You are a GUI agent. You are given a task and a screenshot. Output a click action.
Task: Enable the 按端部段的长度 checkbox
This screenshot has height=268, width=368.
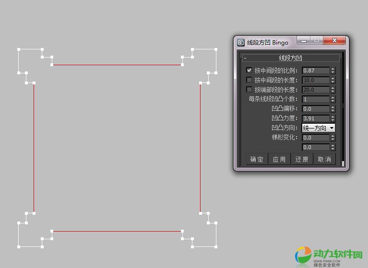point(249,90)
